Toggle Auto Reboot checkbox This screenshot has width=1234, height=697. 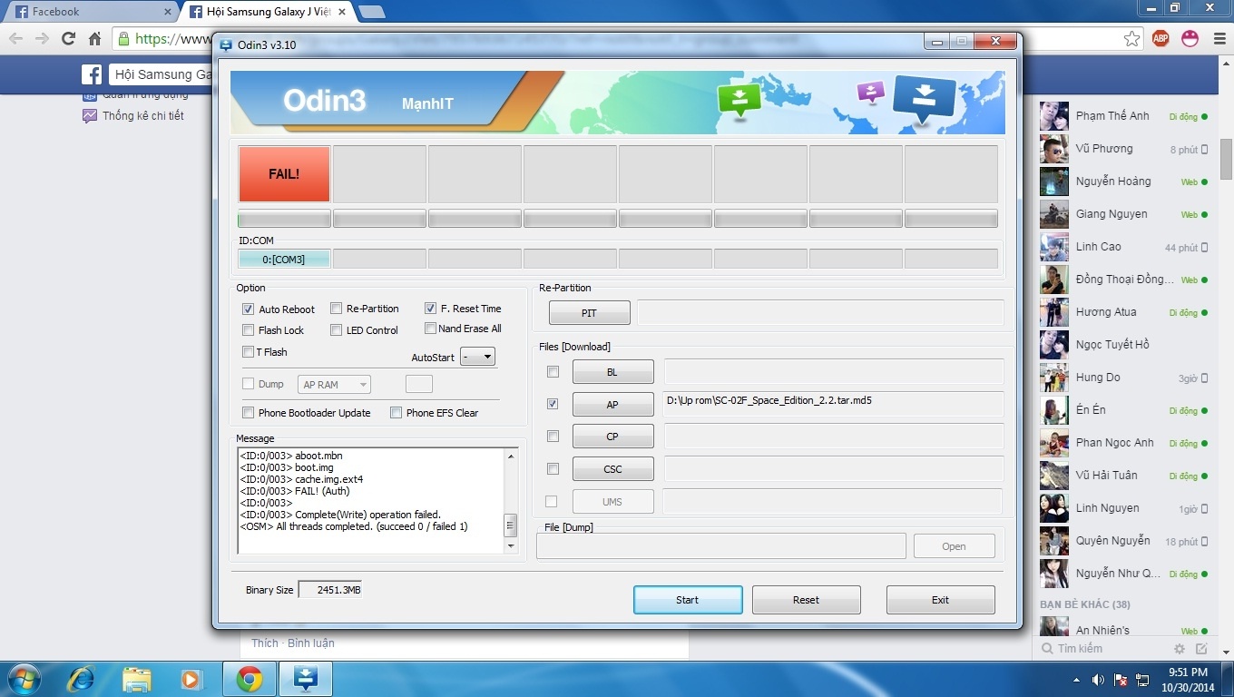[x=248, y=309]
